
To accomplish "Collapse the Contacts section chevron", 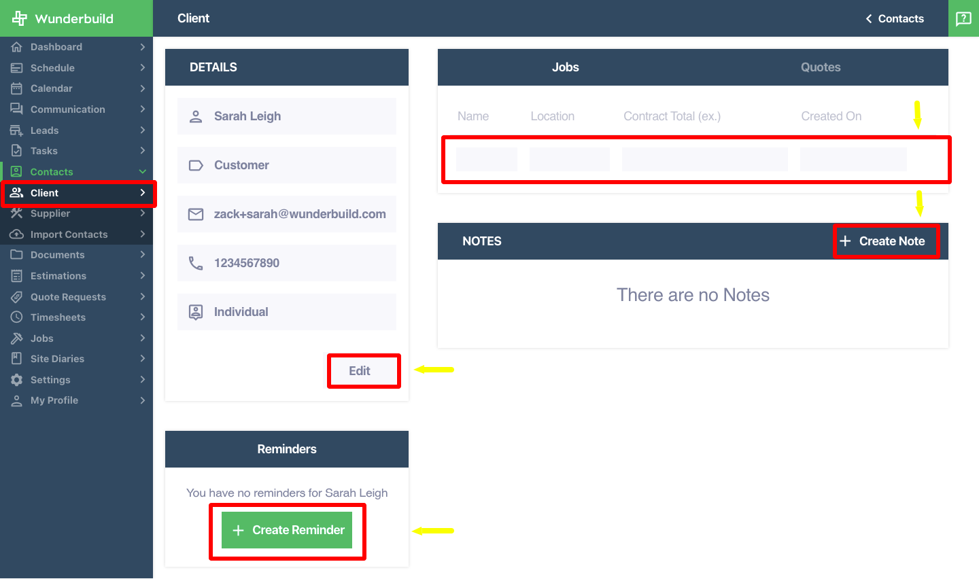I will pos(143,172).
